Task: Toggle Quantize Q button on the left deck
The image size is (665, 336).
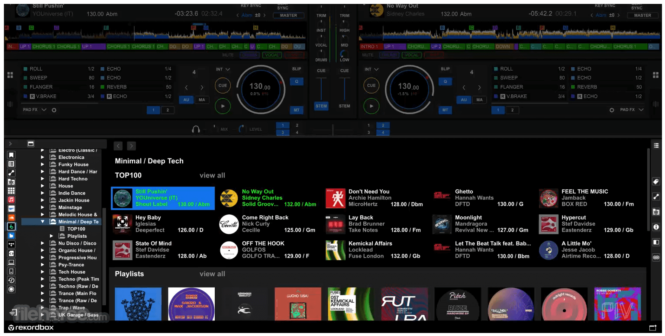Action: 297,81
